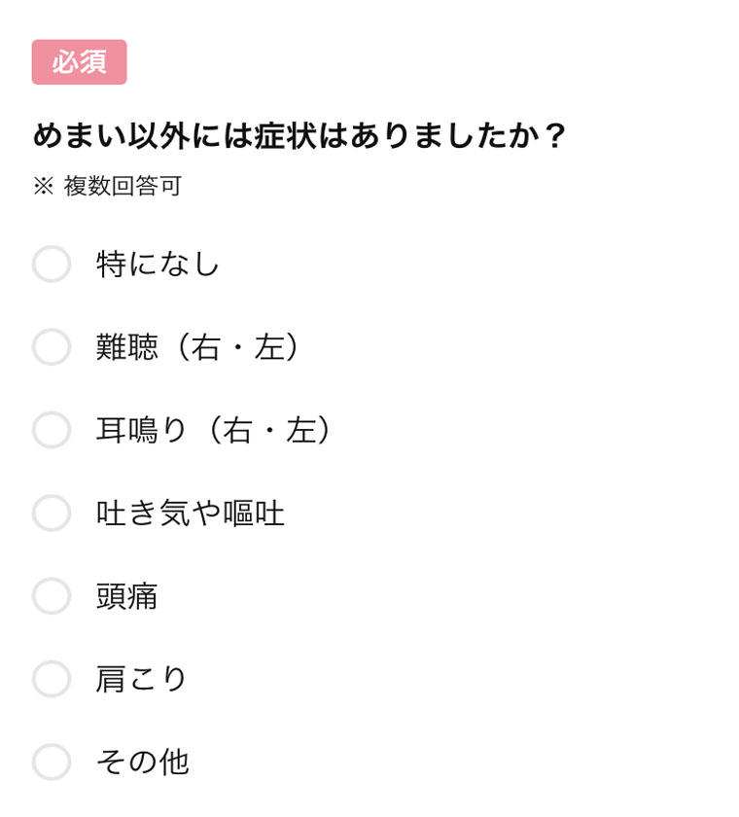Click the 複数回答可 note text

click(x=123, y=186)
